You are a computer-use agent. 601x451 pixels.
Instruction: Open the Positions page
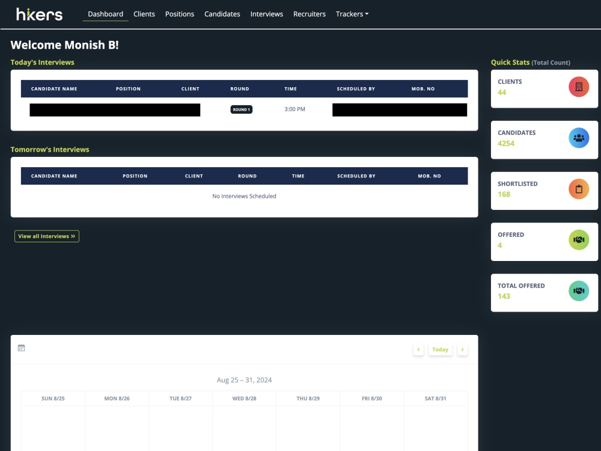tap(180, 14)
